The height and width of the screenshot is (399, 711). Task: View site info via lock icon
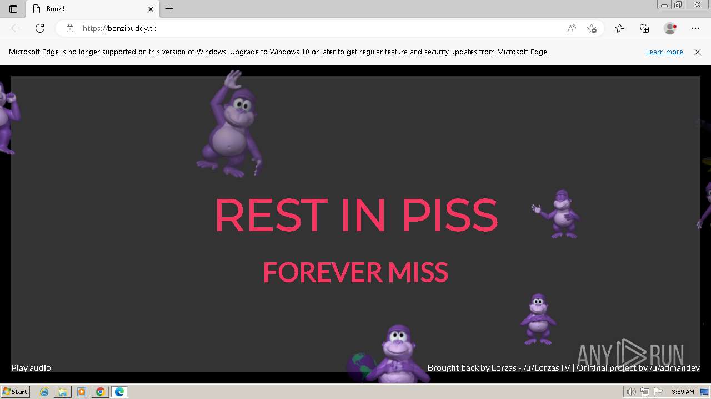(x=70, y=28)
